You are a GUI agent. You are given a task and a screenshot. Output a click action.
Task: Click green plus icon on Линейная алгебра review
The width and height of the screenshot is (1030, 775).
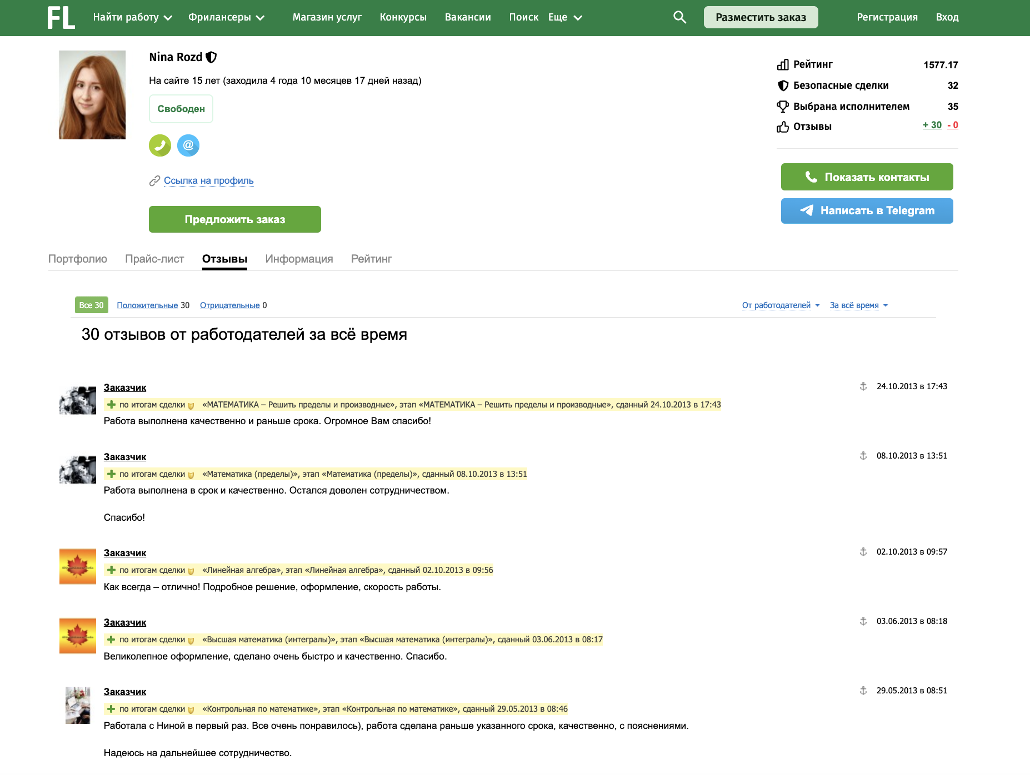pos(111,570)
